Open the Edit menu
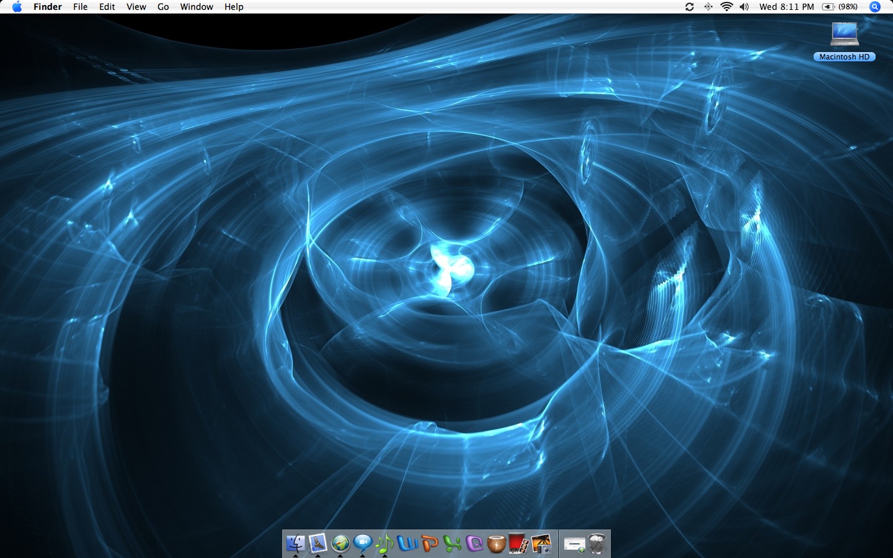The width and height of the screenshot is (893, 558). coord(107,7)
